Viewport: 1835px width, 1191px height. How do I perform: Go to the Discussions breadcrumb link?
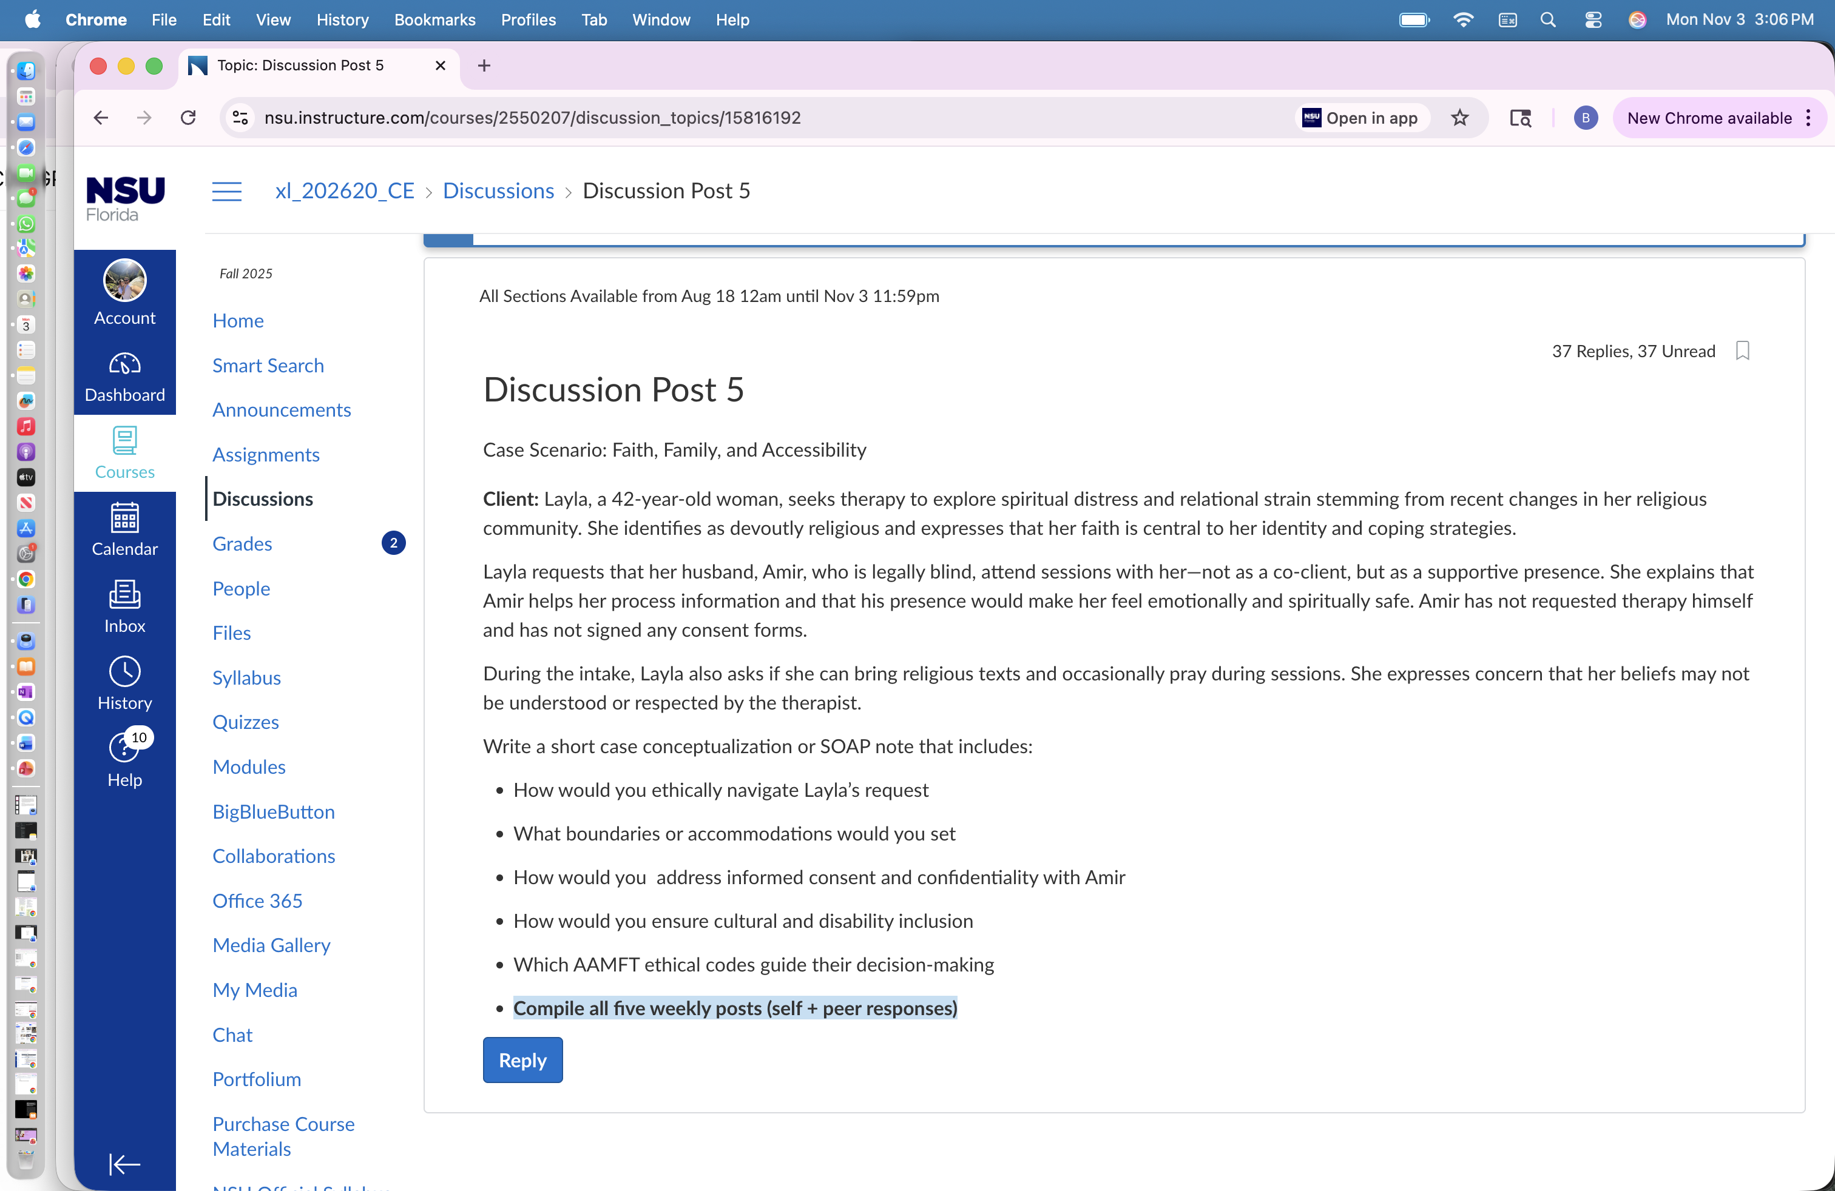(498, 190)
